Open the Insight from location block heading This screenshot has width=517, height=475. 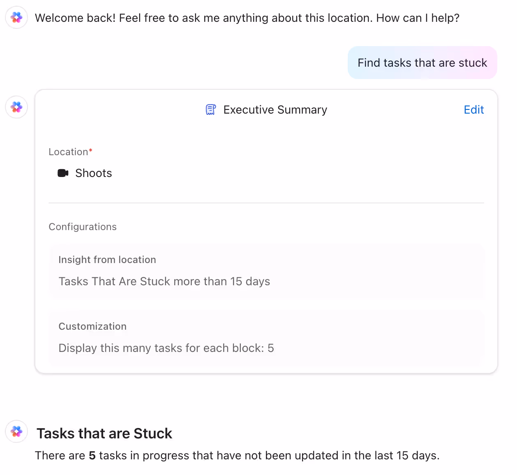click(107, 260)
